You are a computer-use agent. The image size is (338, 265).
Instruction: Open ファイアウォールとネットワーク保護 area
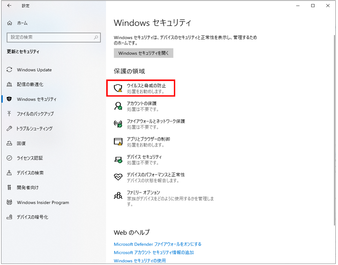pyautogui.click(x=149, y=124)
